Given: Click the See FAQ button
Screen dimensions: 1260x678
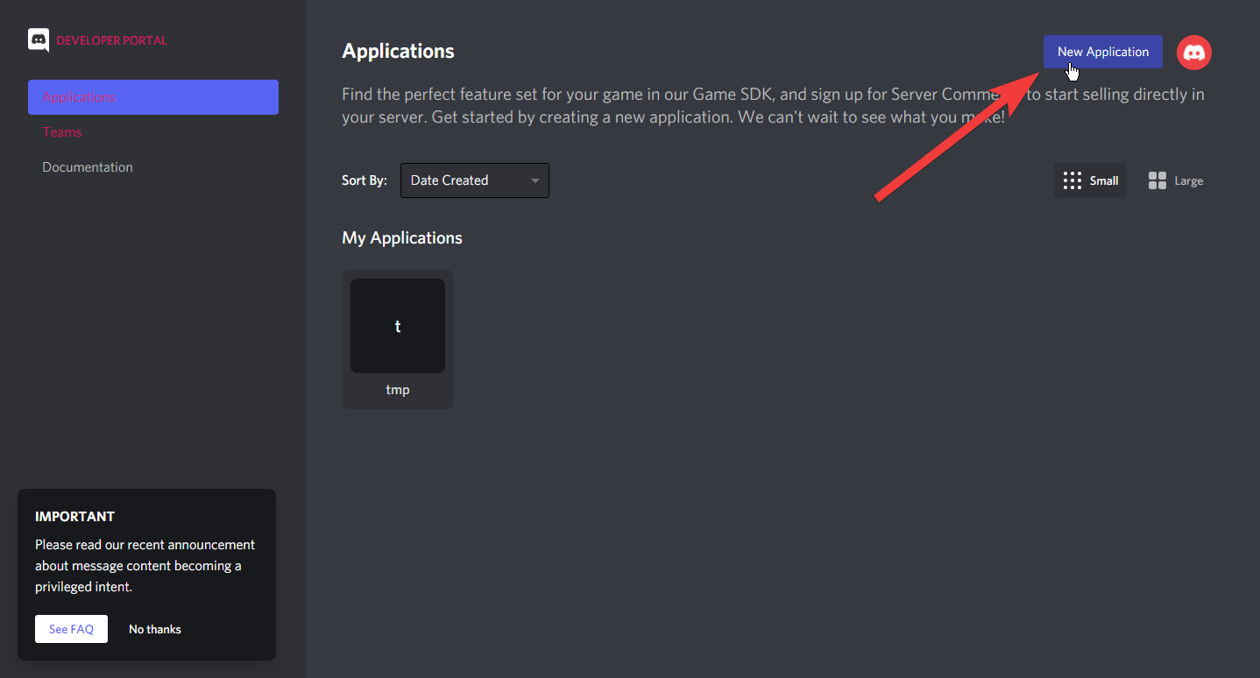Looking at the screenshot, I should 71,629.
